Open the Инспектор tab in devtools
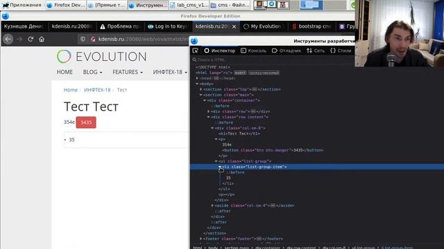This screenshot has height=249, width=444. click(220, 50)
